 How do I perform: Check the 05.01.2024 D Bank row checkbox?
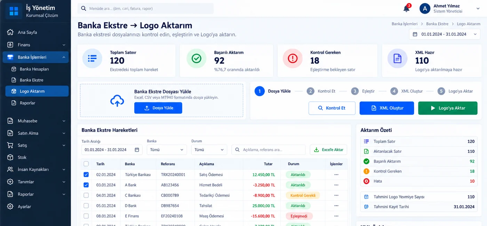pyautogui.click(x=86, y=206)
